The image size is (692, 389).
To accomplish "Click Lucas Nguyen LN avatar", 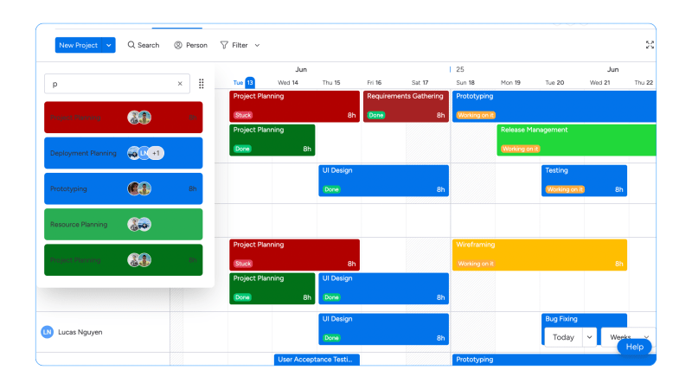I will tap(48, 332).
